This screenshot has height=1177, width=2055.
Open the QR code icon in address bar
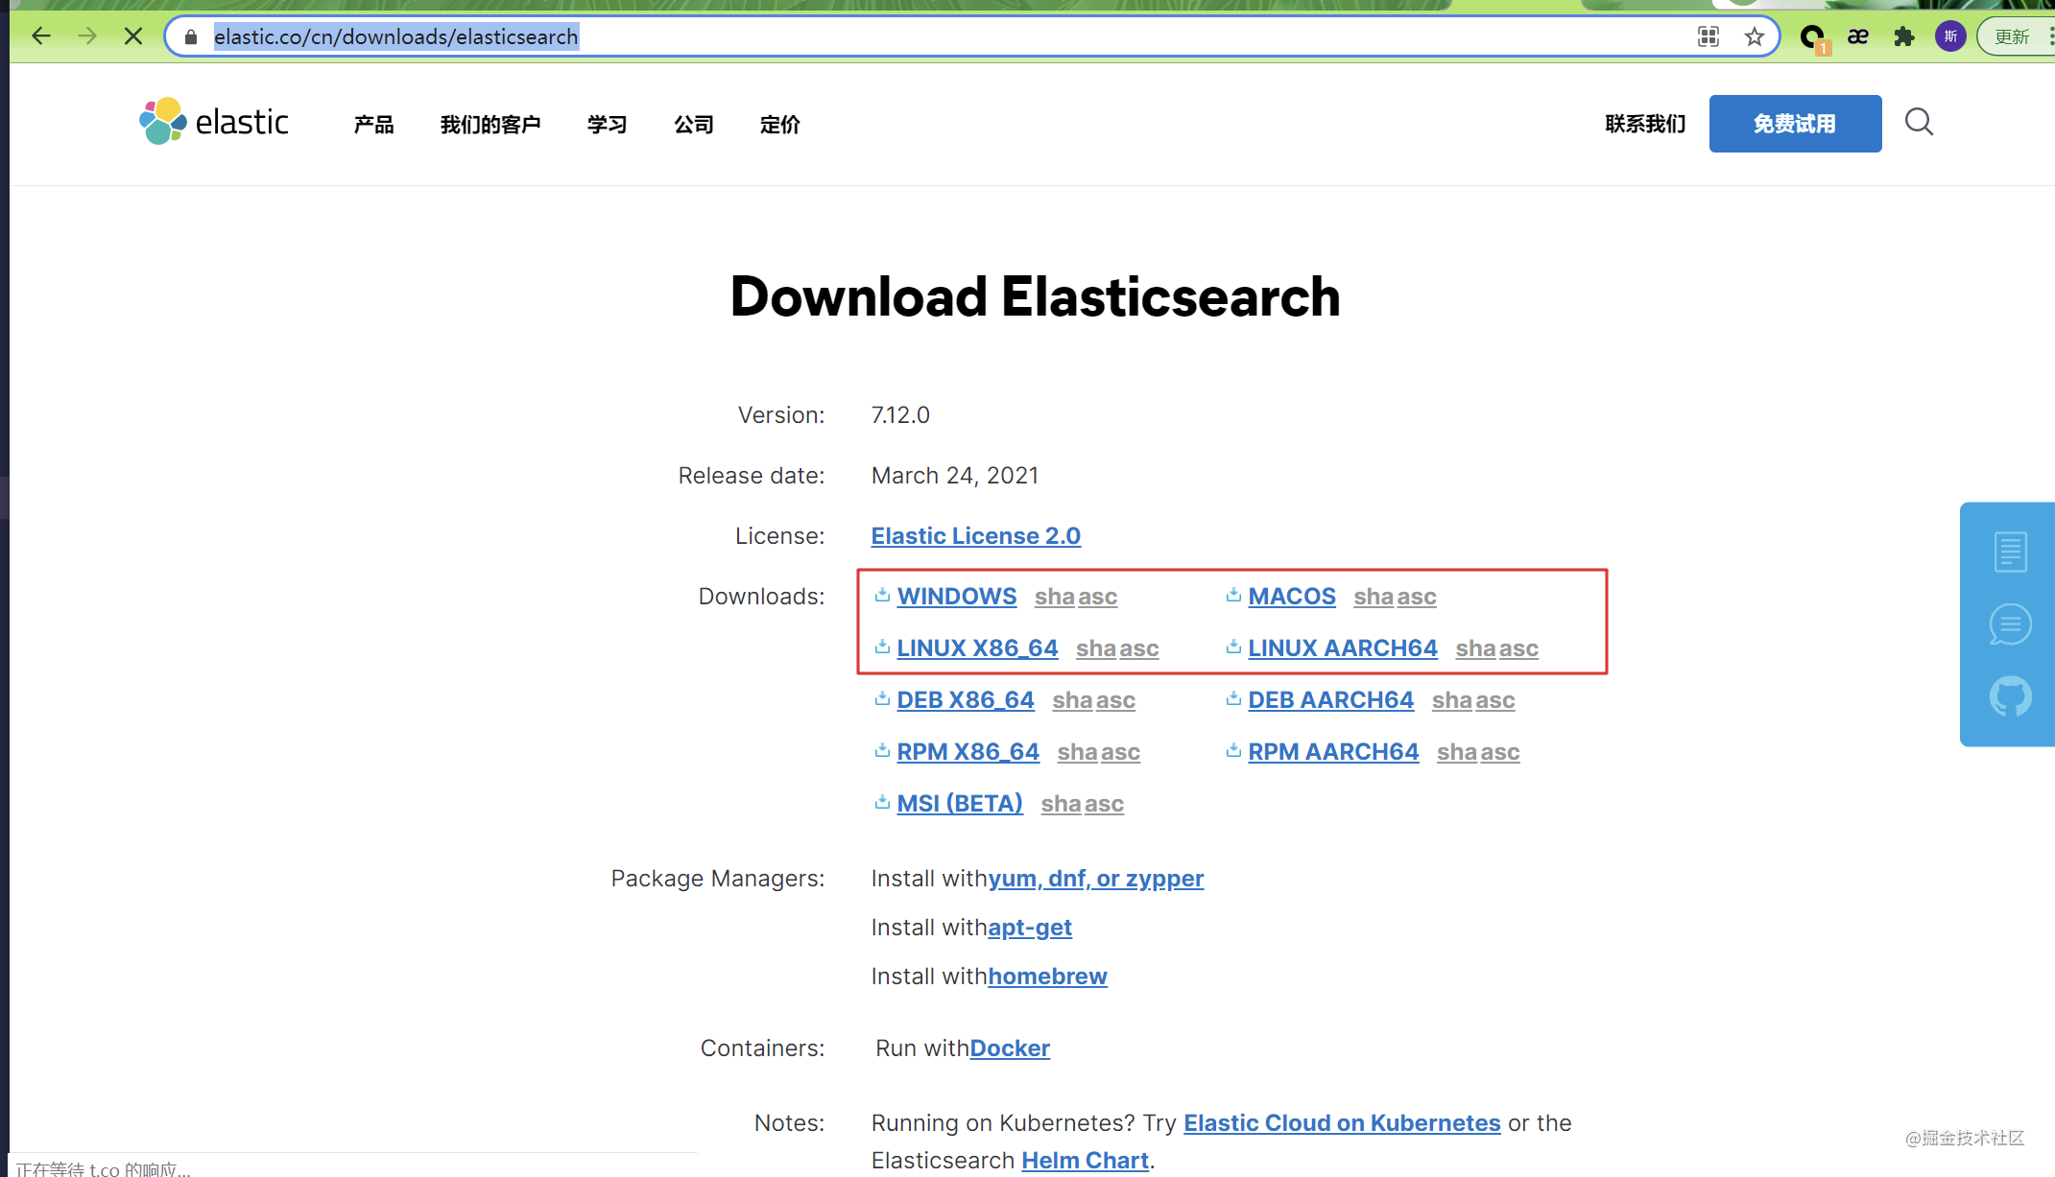coord(1709,36)
